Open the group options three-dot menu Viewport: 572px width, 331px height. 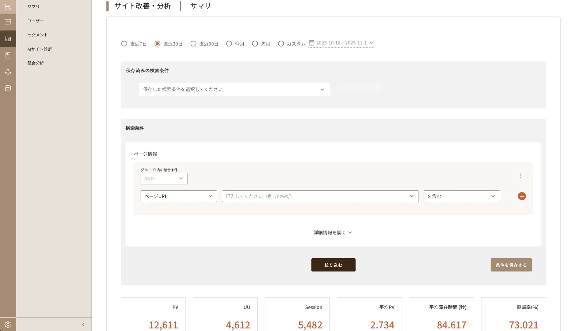pyautogui.click(x=520, y=176)
